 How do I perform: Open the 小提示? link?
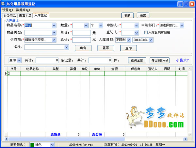182,60
